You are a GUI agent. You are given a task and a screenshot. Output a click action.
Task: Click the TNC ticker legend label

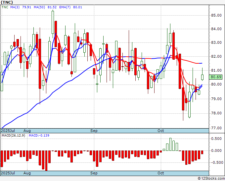[5, 7]
